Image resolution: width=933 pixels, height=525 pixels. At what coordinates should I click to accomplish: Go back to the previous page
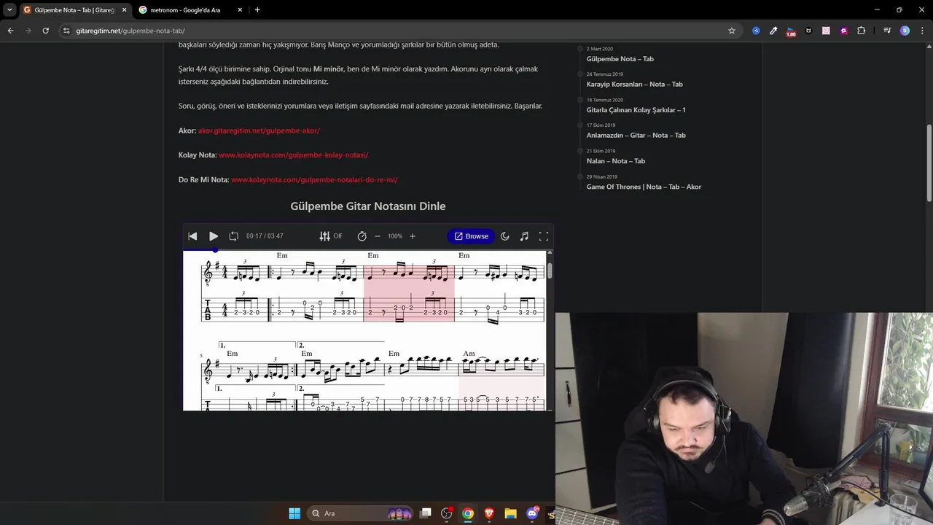tap(10, 31)
